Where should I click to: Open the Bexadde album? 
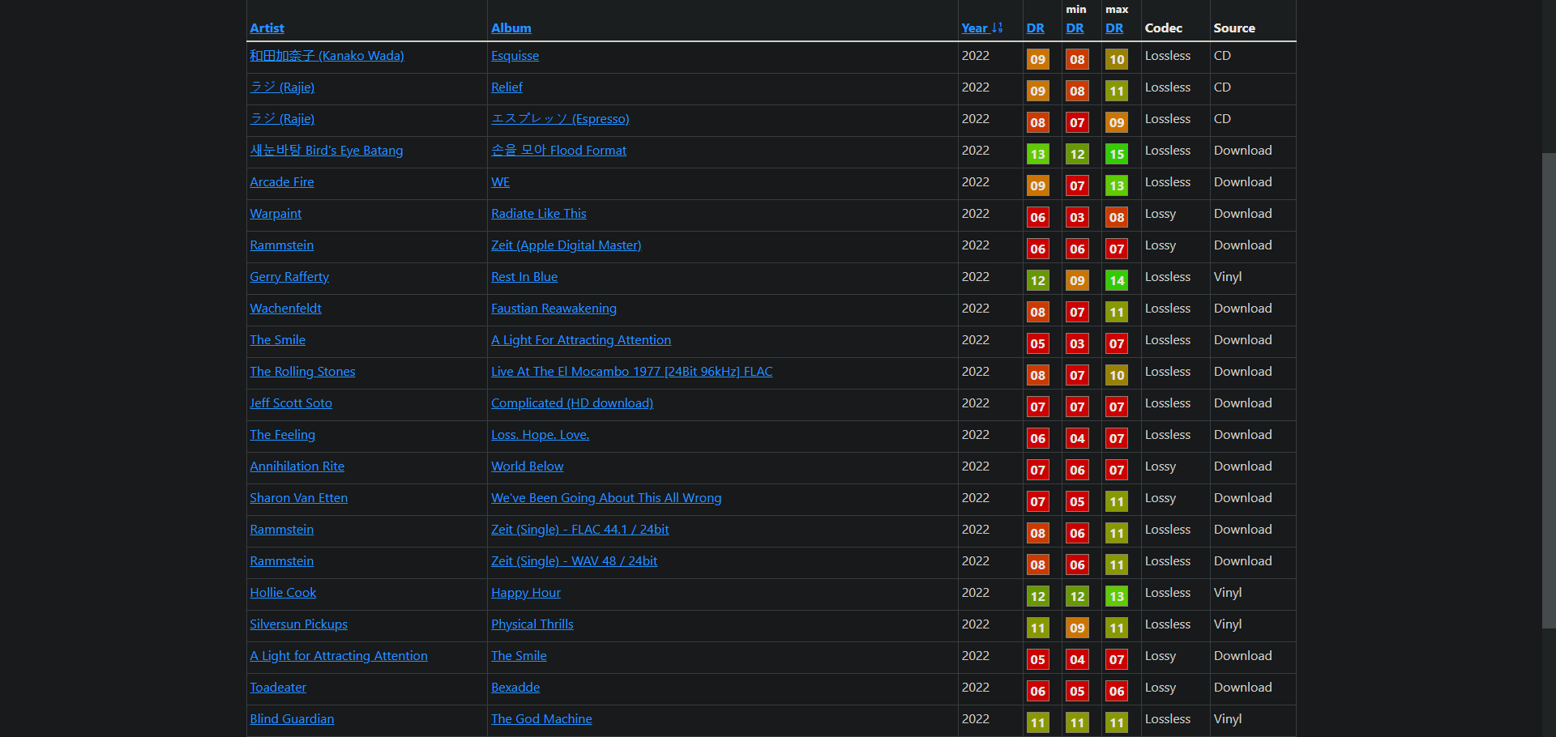515,688
